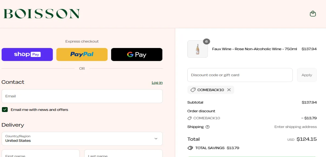The width and height of the screenshot is (326, 157).
Task: Click the quantity badge on the product image
Action: point(206,41)
